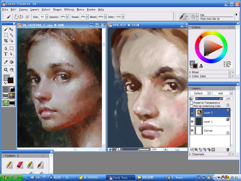This screenshot has width=241, height=181.
Task: Expand the Channels palette
Action: click(x=190, y=154)
